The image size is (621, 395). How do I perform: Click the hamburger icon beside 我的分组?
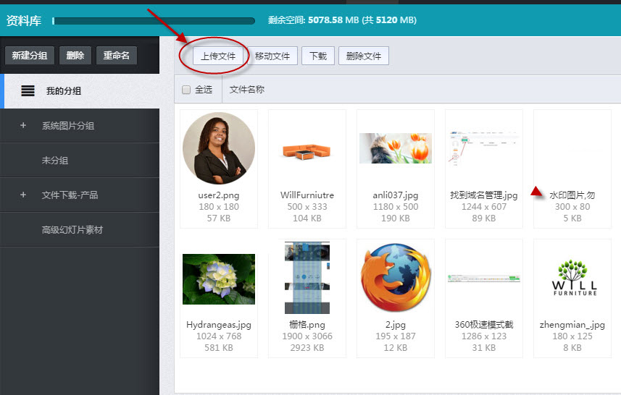(x=28, y=91)
